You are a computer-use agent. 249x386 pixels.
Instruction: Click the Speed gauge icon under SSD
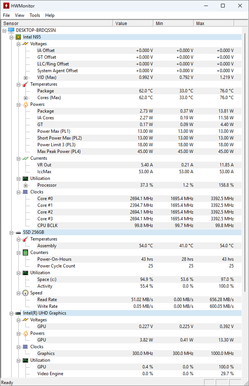click(x=25, y=293)
